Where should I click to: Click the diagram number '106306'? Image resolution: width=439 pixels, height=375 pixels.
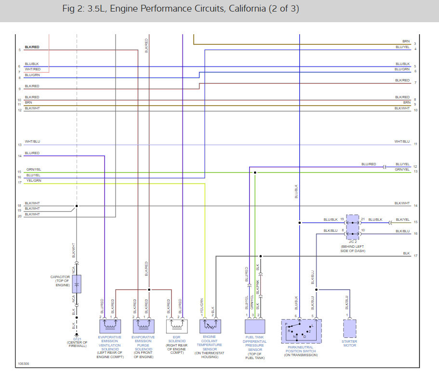[24, 364]
